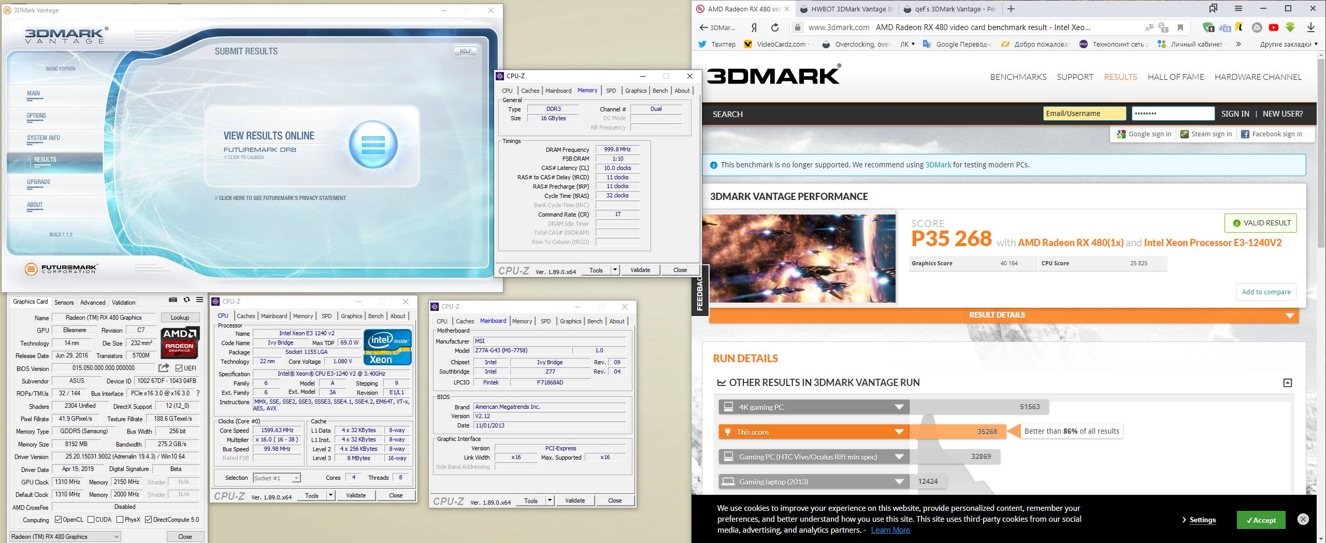The width and height of the screenshot is (1326, 543).
Task: Open the browser downloads icon
Action: pos(1311,27)
